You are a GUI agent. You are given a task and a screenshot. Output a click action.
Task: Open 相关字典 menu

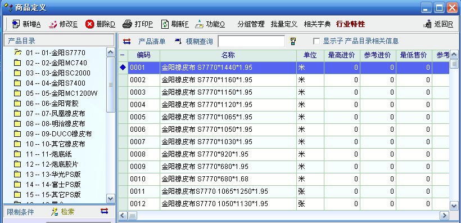coord(317,24)
